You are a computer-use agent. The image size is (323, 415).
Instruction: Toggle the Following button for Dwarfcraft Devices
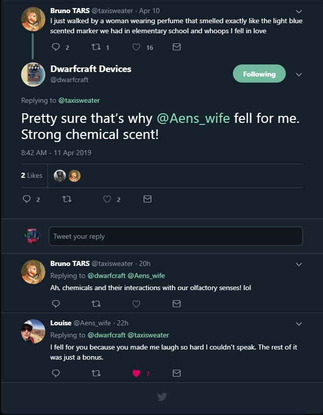tap(259, 74)
